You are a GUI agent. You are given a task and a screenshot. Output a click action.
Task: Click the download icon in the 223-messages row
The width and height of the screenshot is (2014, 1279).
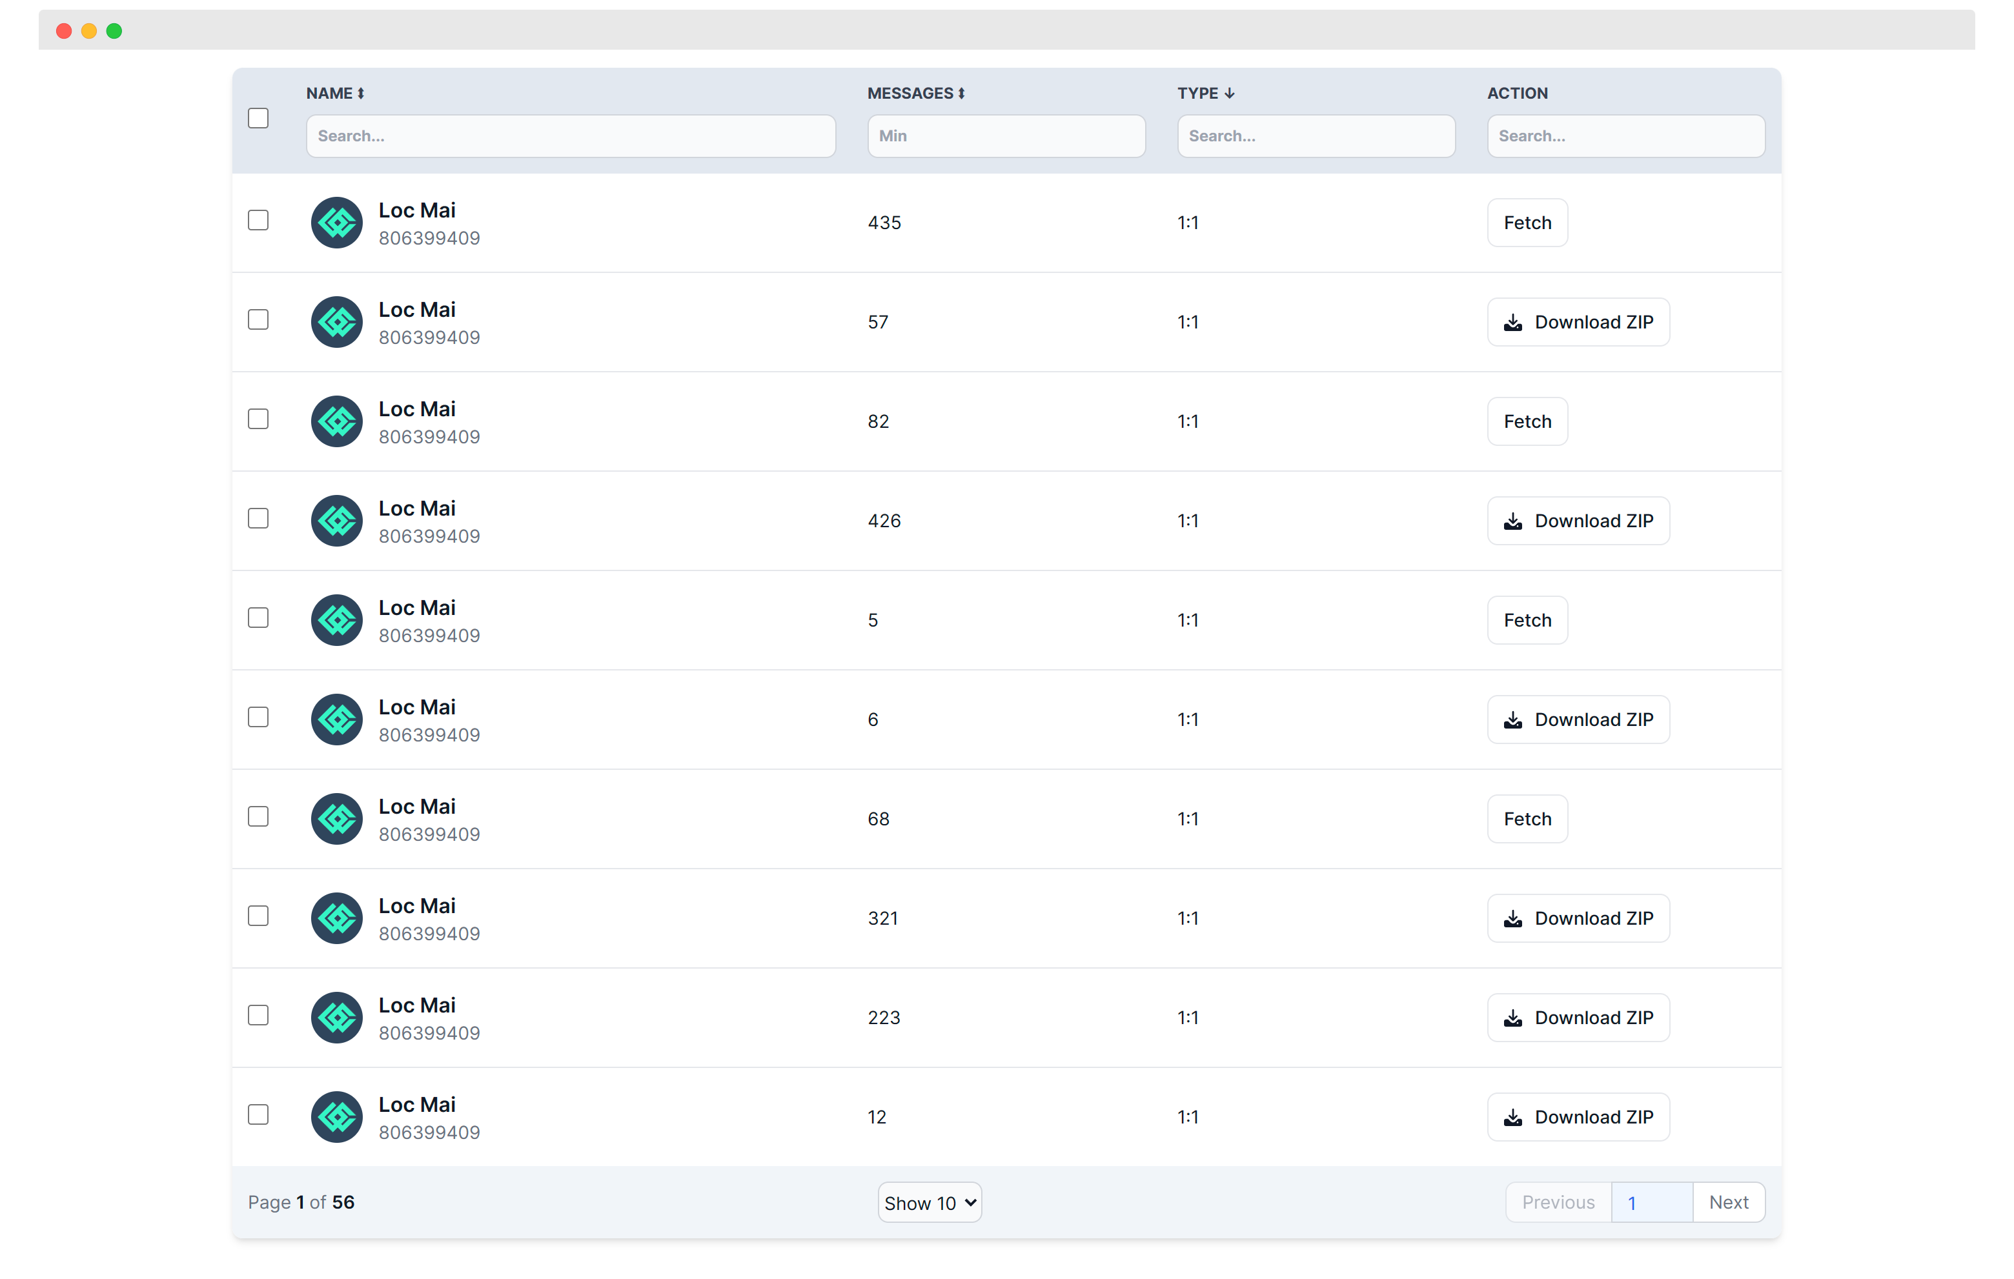[1514, 1018]
